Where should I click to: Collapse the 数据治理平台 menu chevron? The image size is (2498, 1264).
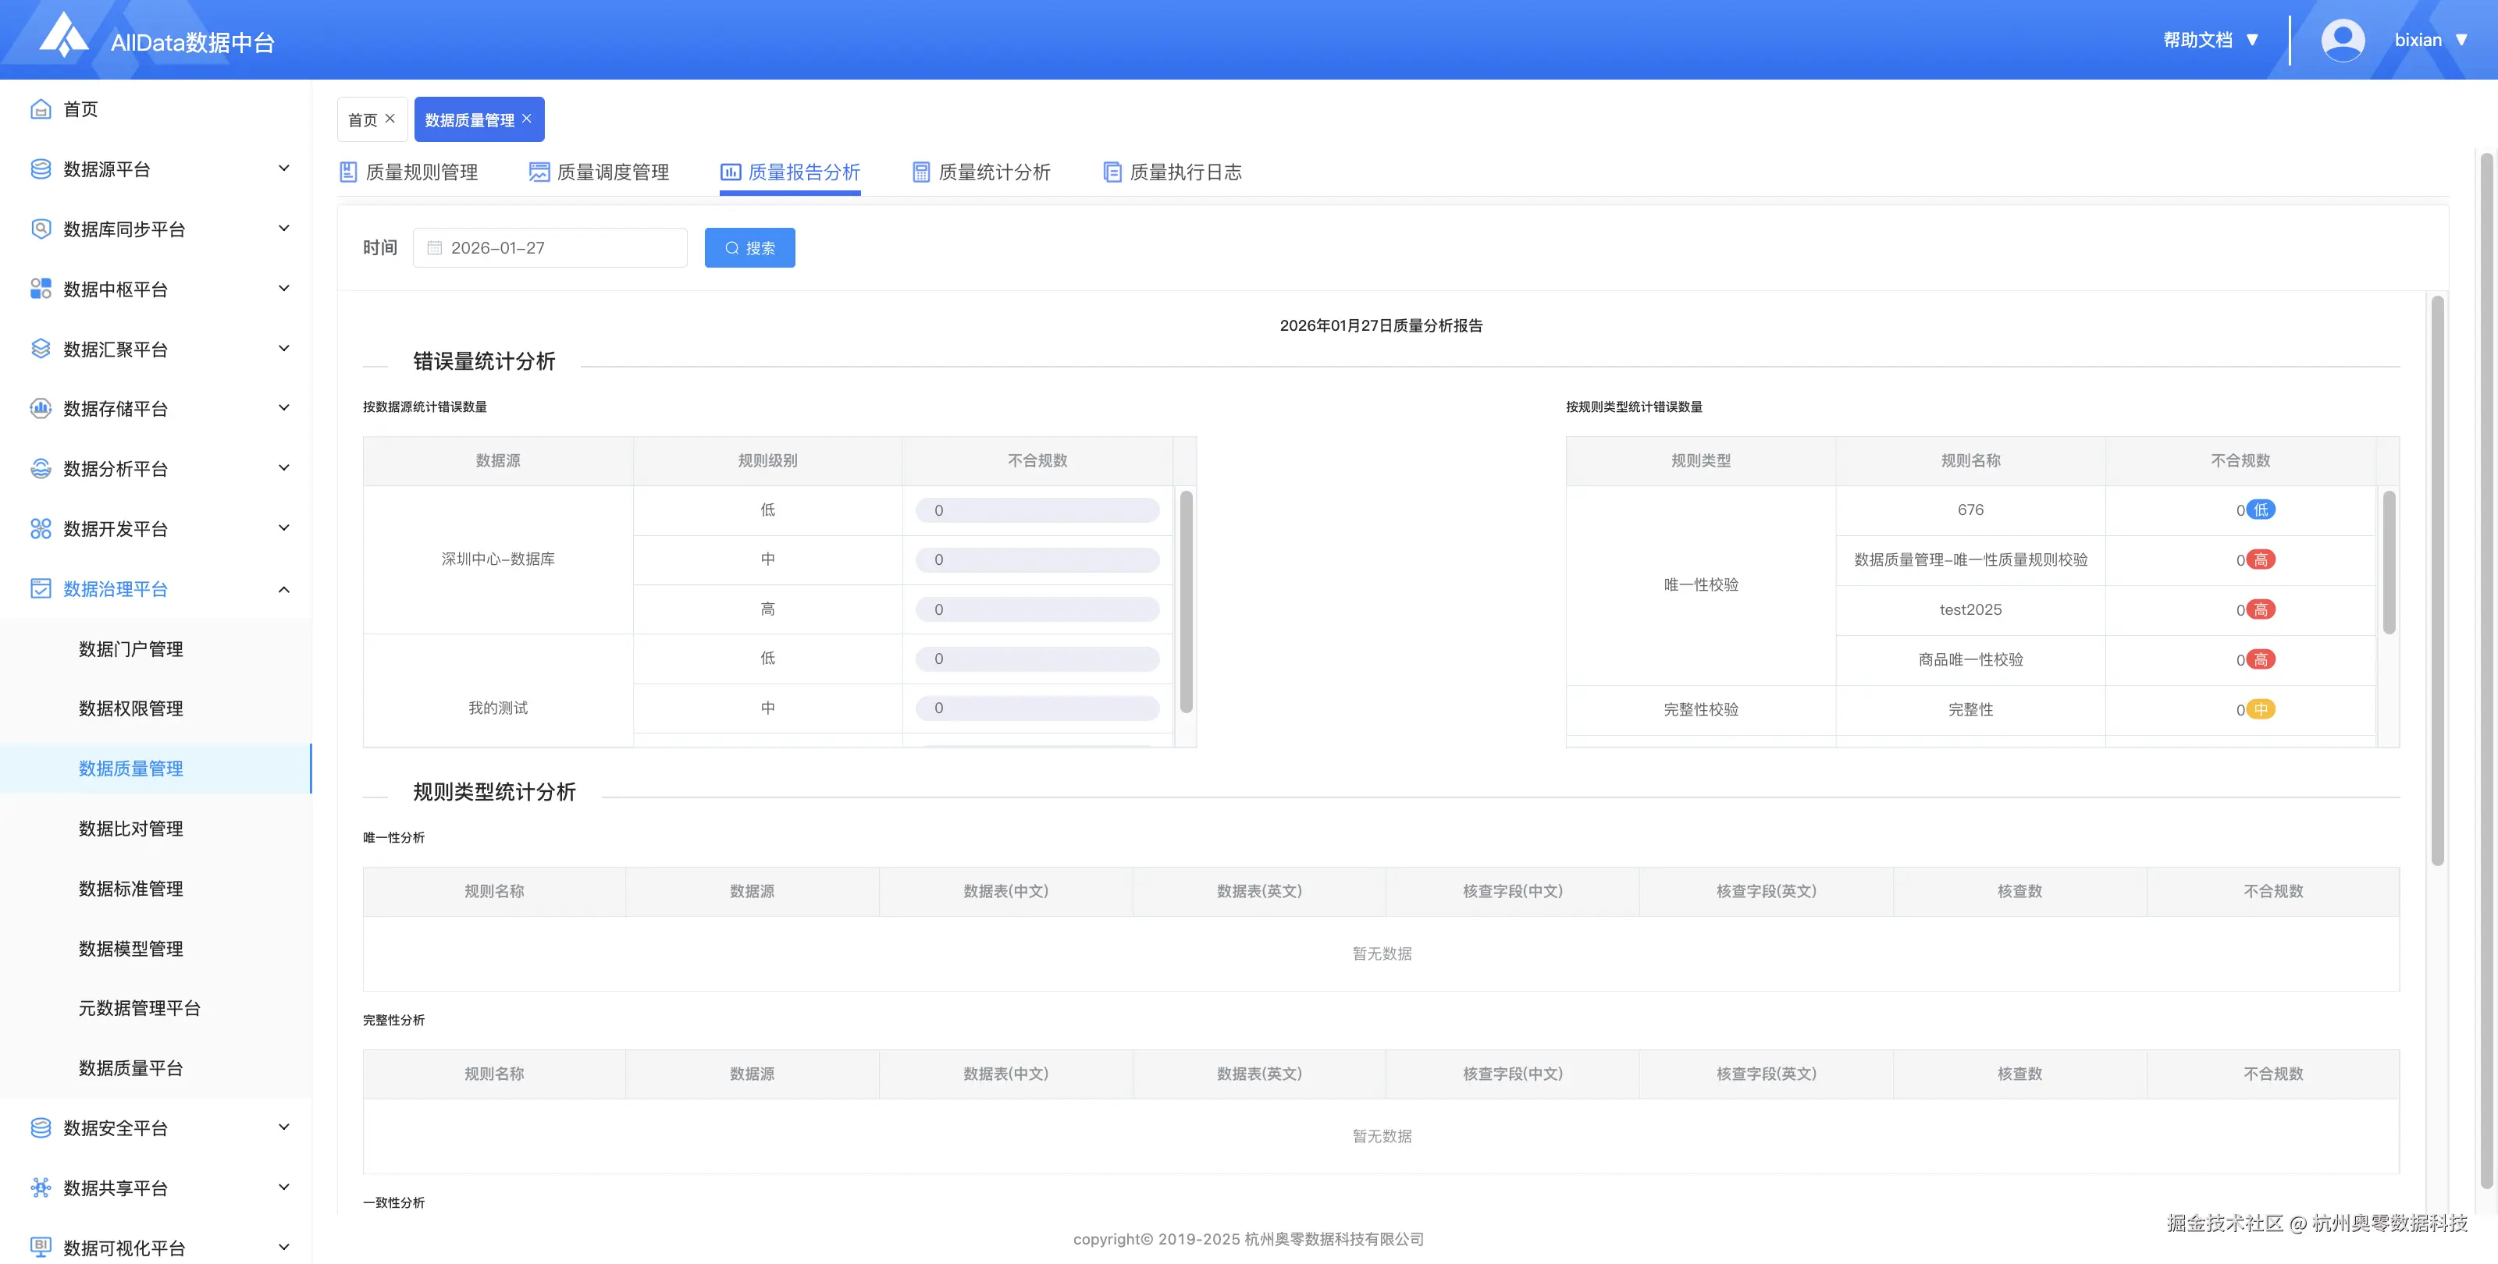[x=283, y=588]
